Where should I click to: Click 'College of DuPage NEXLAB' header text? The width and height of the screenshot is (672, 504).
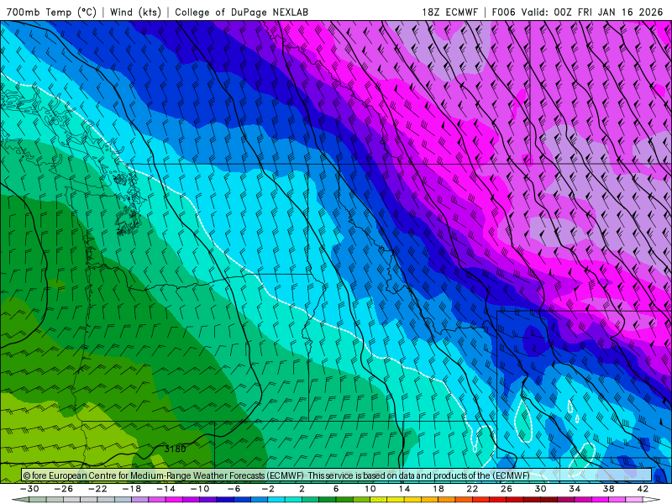pyautogui.click(x=241, y=13)
